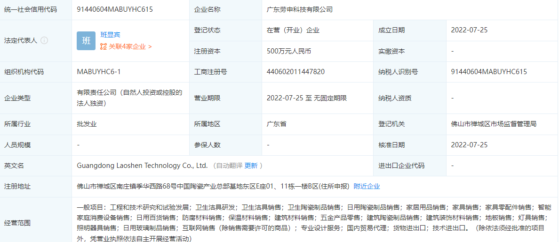Click the 所属行业 label
The width and height of the screenshot is (559, 242).
pyautogui.click(x=17, y=124)
